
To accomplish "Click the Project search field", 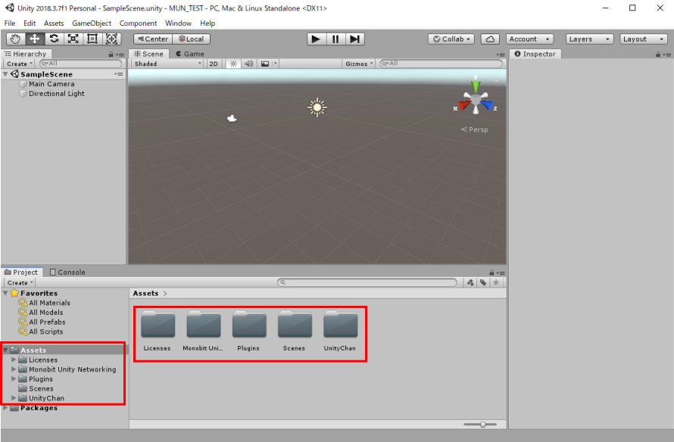I will tap(367, 282).
